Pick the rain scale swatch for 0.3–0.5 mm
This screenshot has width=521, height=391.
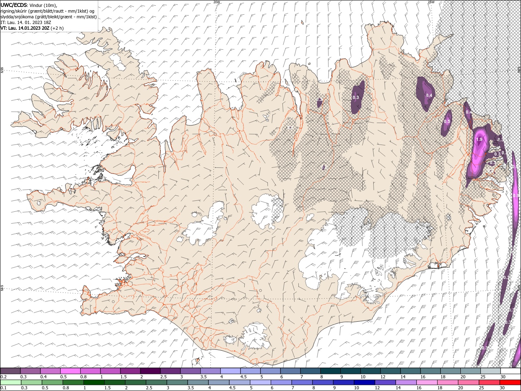31,382
